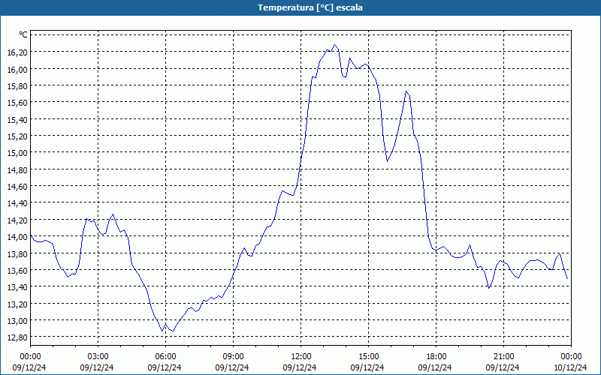Viewport: 601px width, 375px height.
Task: Click the curve's lowest point near 06:00
Action: 162,331
